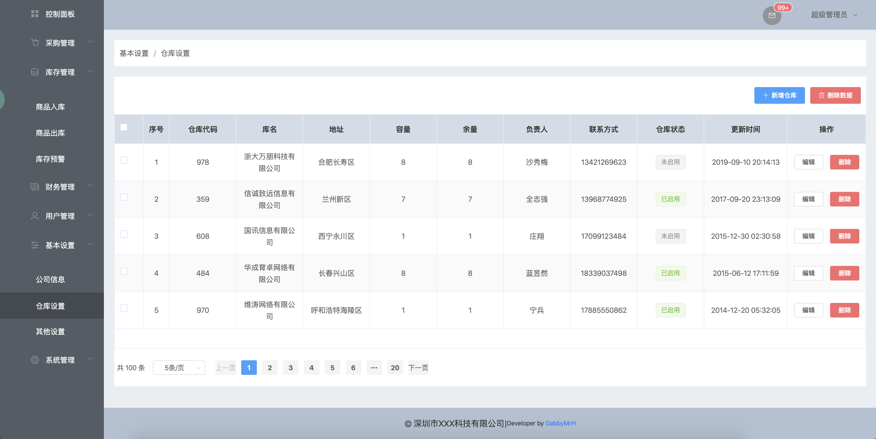The image size is (876, 439).
Task: Click the 基本设置 breadcrumb
Action: pos(134,53)
